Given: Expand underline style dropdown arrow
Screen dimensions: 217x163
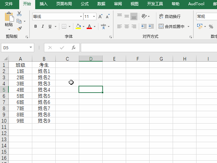Looking at the screenshot, I should (x=55, y=26).
